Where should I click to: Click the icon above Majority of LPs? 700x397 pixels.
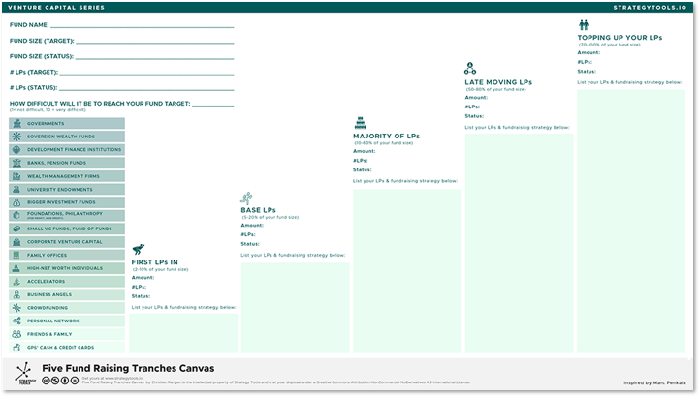pos(359,123)
